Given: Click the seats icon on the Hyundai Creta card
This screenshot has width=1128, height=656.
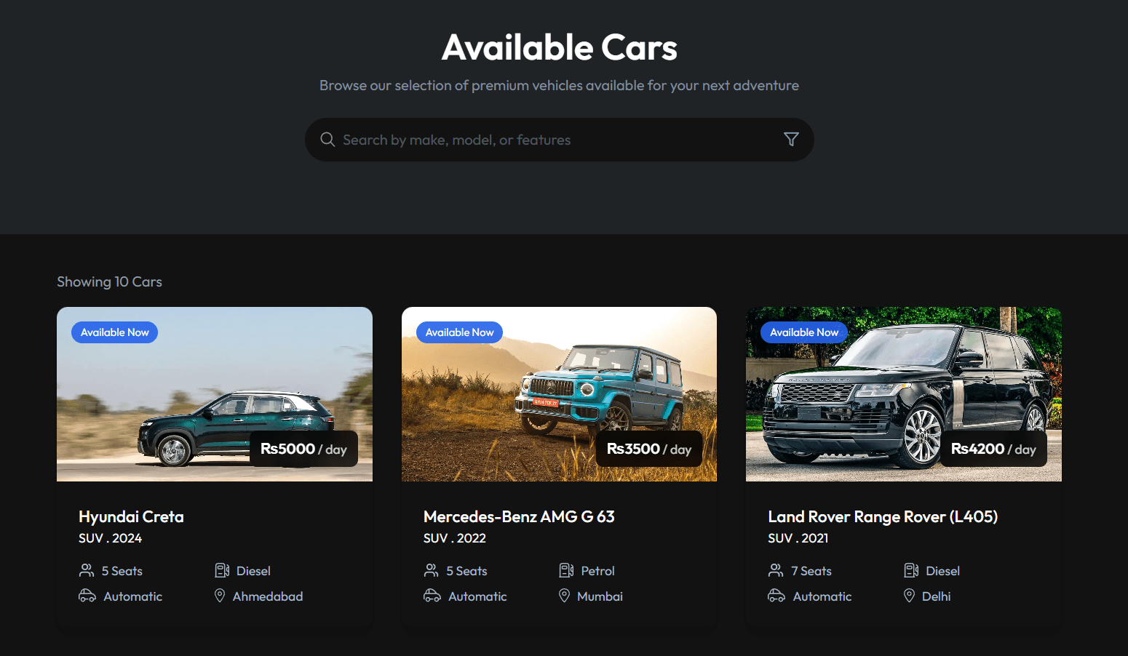Looking at the screenshot, I should 87,570.
